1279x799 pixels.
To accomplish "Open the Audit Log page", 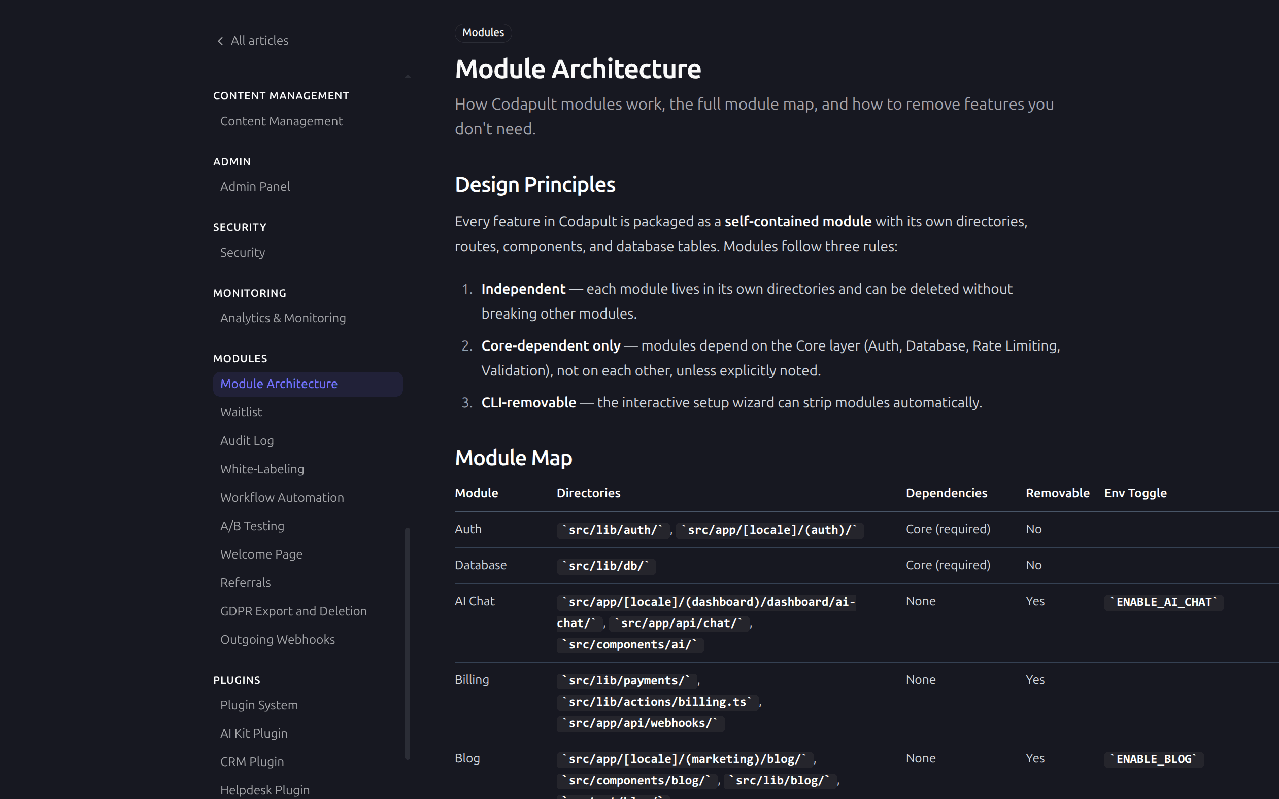I will pos(247,441).
